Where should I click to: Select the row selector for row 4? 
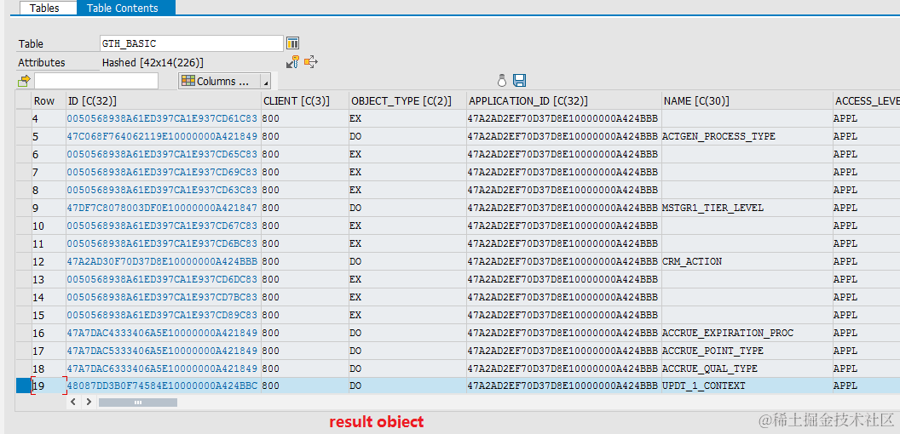(x=23, y=118)
